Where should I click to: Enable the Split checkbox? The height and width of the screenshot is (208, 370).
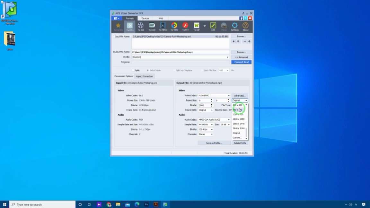(x=133, y=70)
